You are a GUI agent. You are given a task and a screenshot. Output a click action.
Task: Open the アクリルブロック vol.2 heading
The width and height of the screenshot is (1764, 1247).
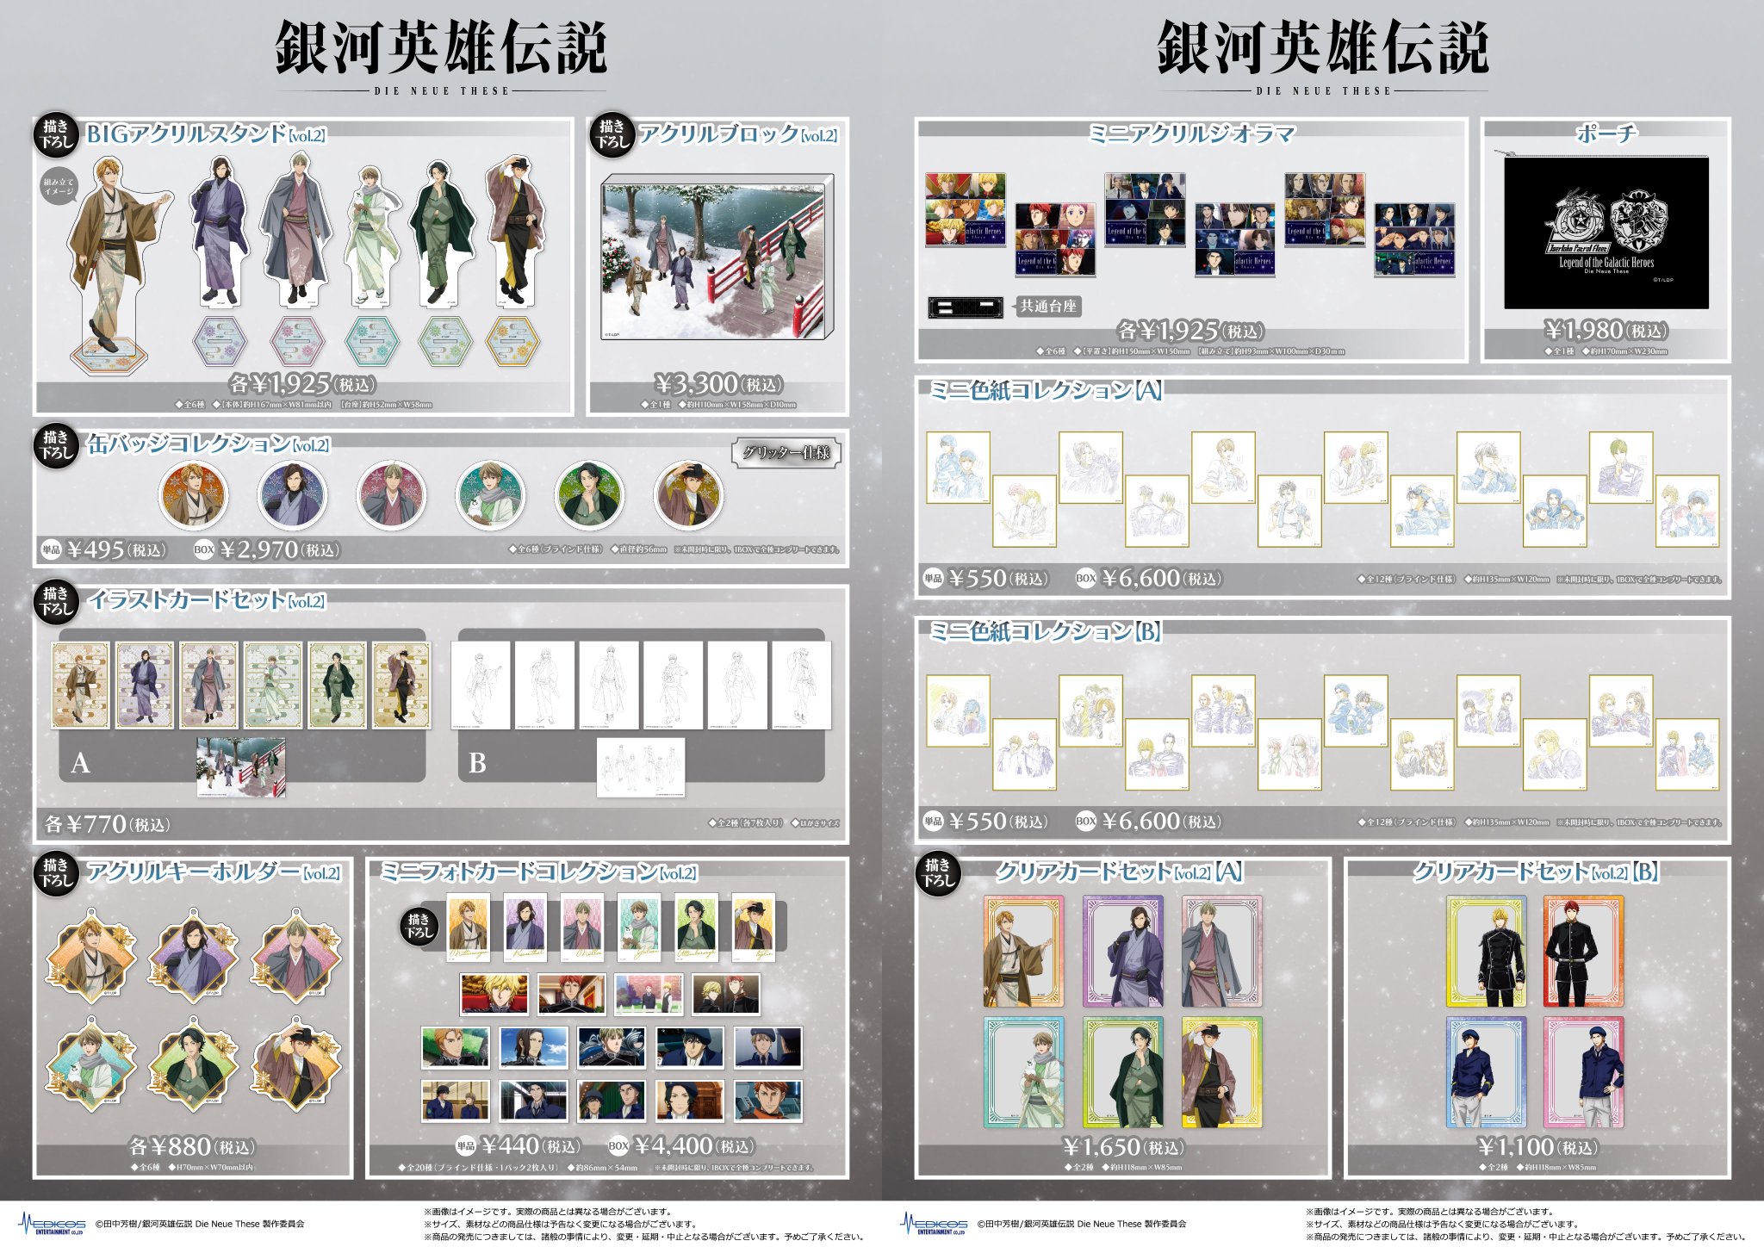click(x=738, y=134)
